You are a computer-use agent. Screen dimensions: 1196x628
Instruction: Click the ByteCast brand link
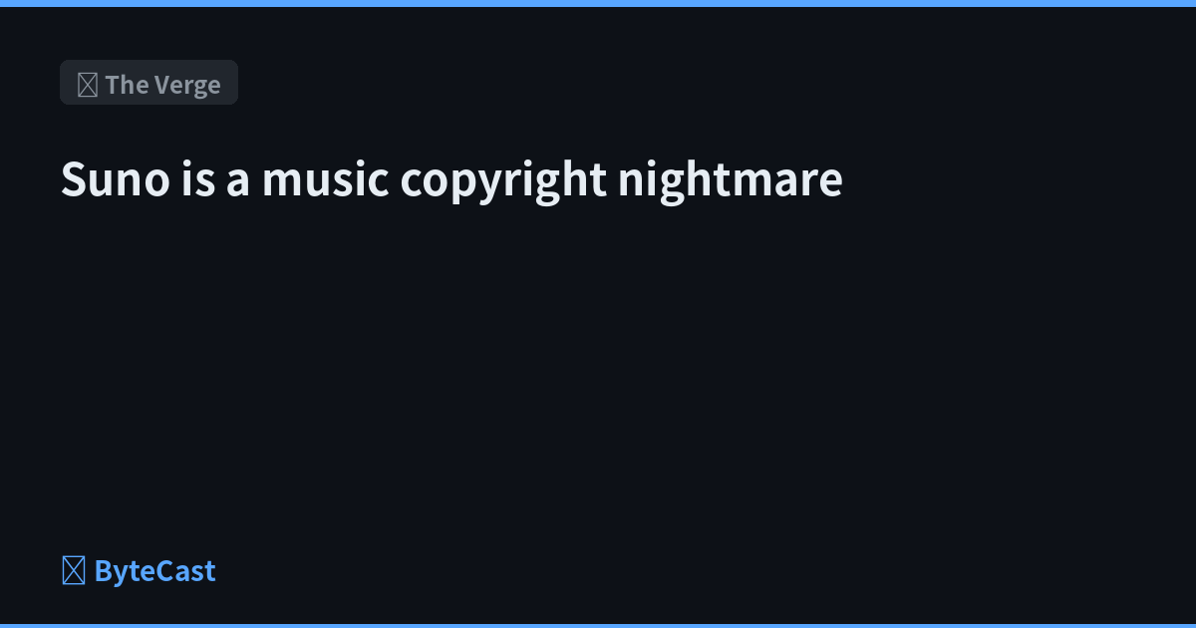click(x=139, y=571)
